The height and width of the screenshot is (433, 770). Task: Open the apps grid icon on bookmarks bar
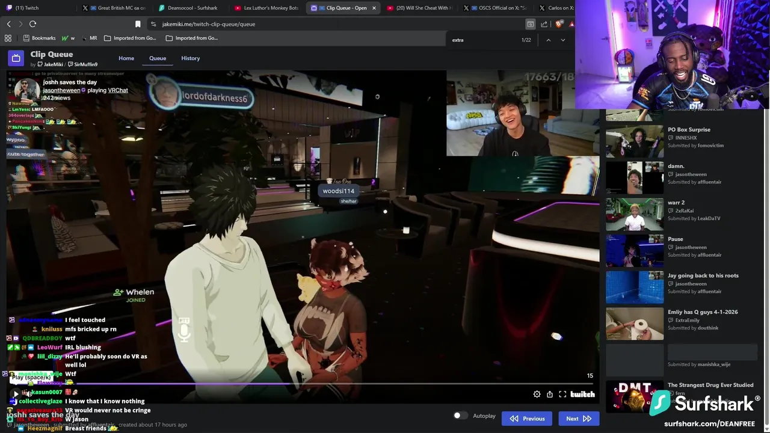coord(8,38)
